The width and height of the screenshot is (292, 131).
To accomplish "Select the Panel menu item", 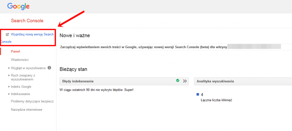I will (x=15, y=51).
